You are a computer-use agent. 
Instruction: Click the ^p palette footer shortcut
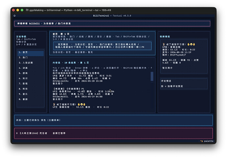point(207,141)
